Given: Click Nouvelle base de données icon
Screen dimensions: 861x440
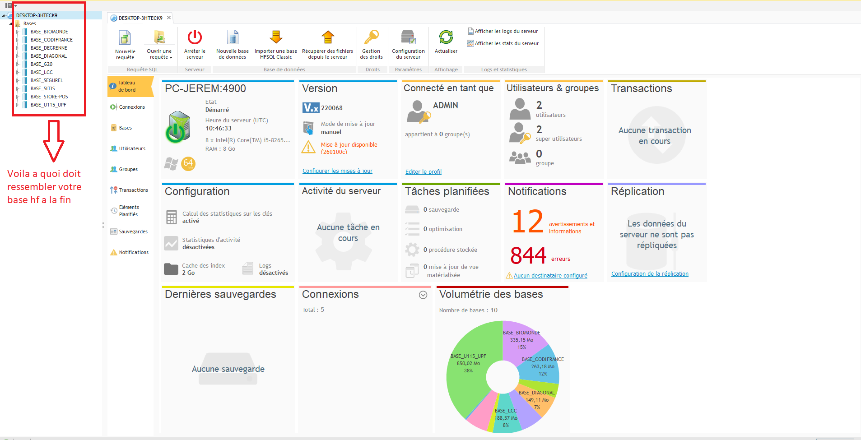Looking at the screenshot, I should click(233, 38).
